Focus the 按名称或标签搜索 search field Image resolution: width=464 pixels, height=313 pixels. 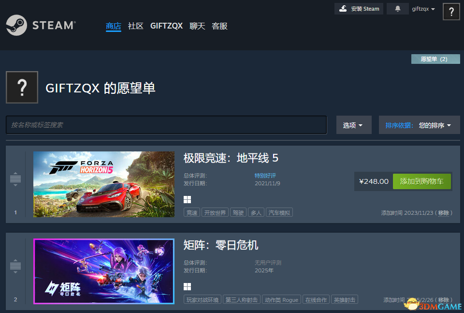[166, 125]
